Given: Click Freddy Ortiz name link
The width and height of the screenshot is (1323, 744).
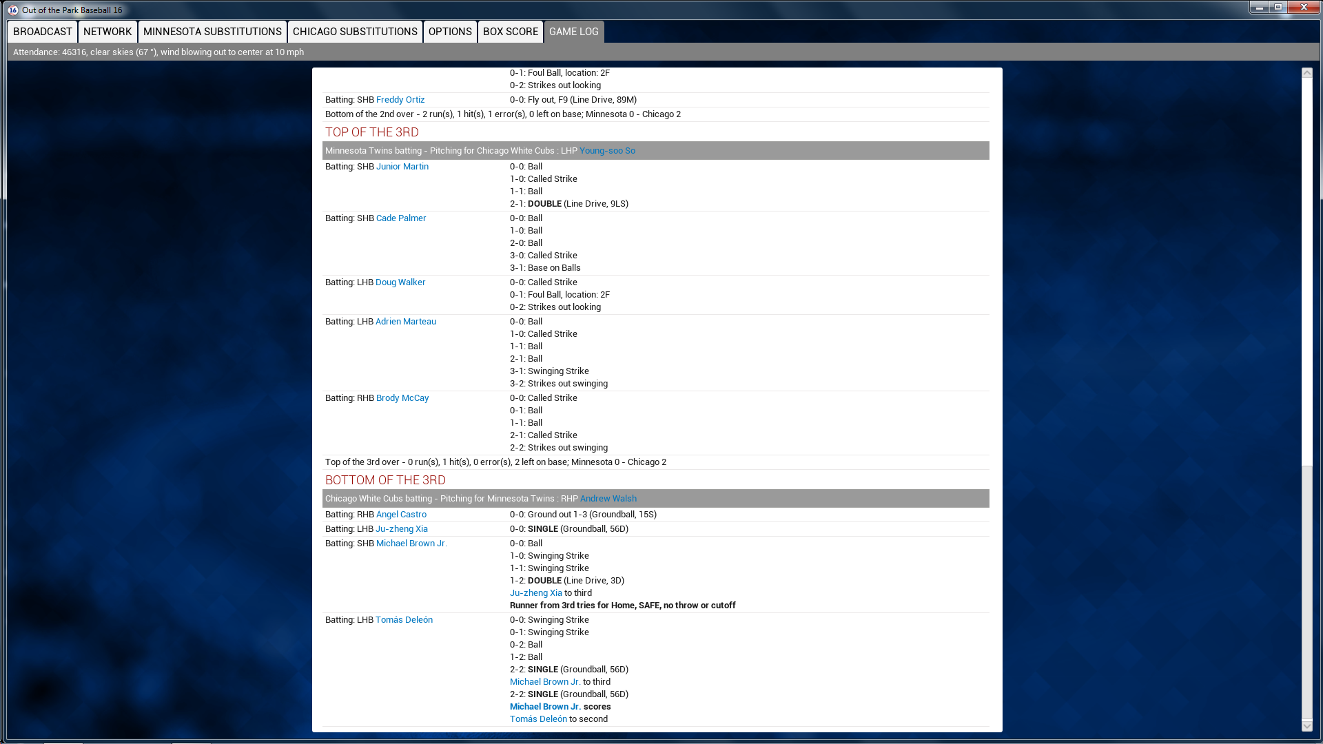Looking at the screenshot, I should coord(400,100).
